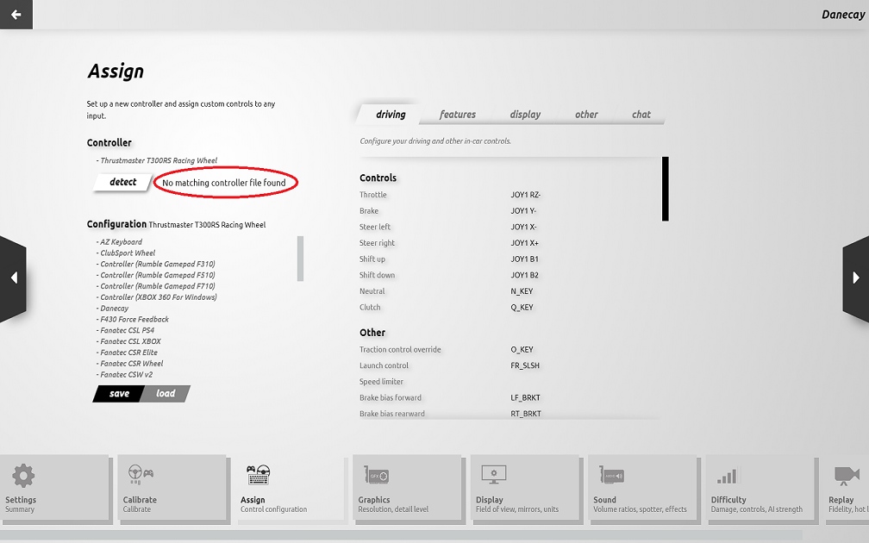869x543 pixels.
Task: Click the Throttle binding JOY1 RZ-
Action: tap(525, 195)
